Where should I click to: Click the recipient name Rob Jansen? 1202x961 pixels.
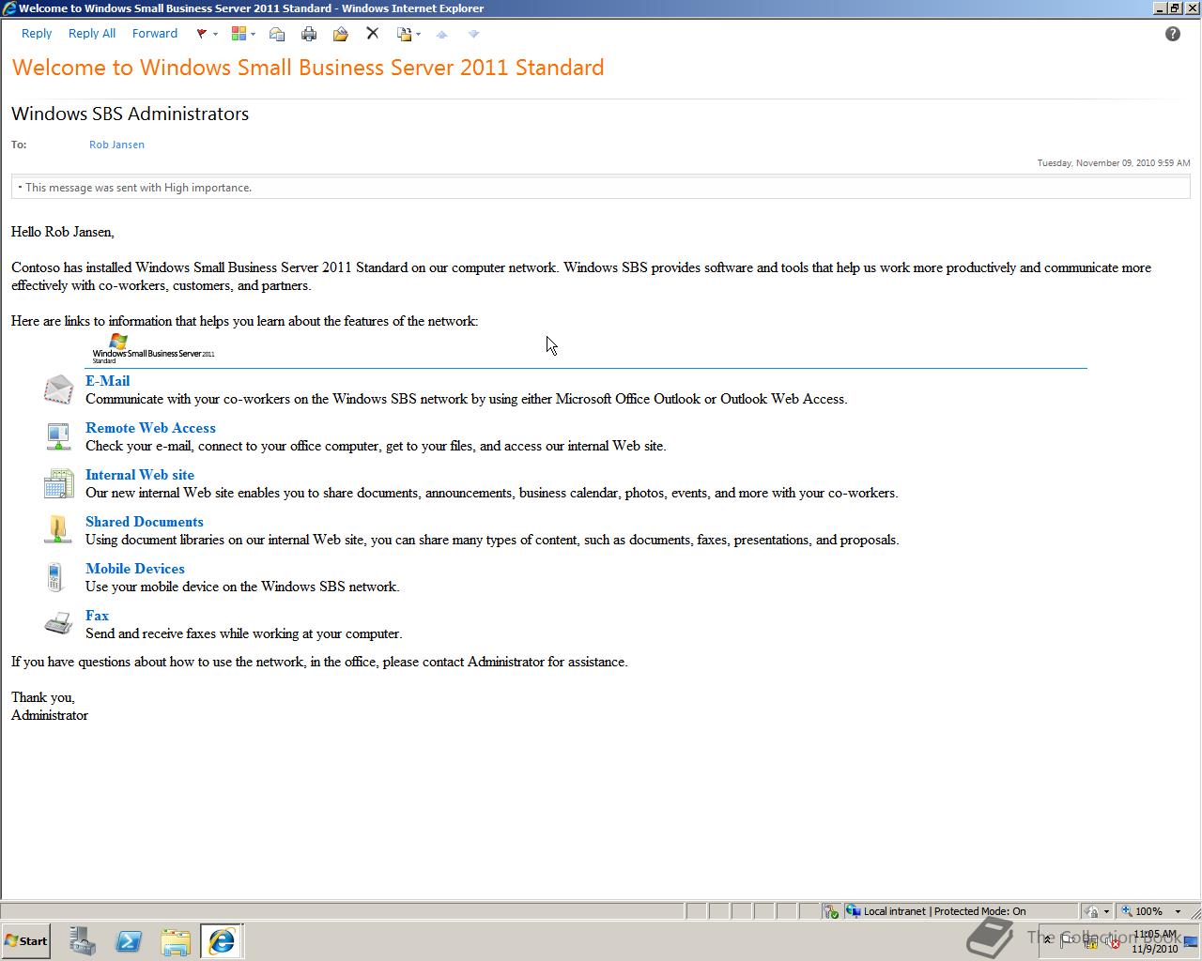(x=116, y=145)
